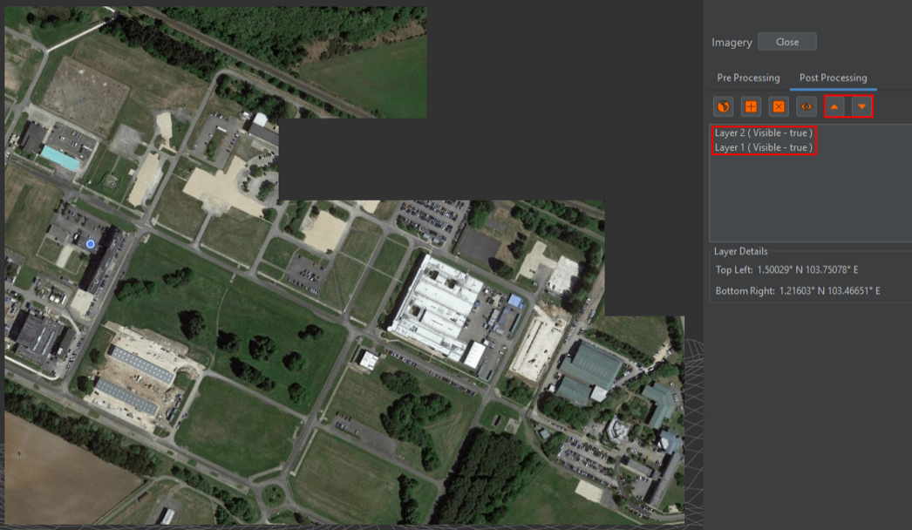Screen dimensions: 912x530
Task: Click the Imagery panel label
Action: [732, 43]
